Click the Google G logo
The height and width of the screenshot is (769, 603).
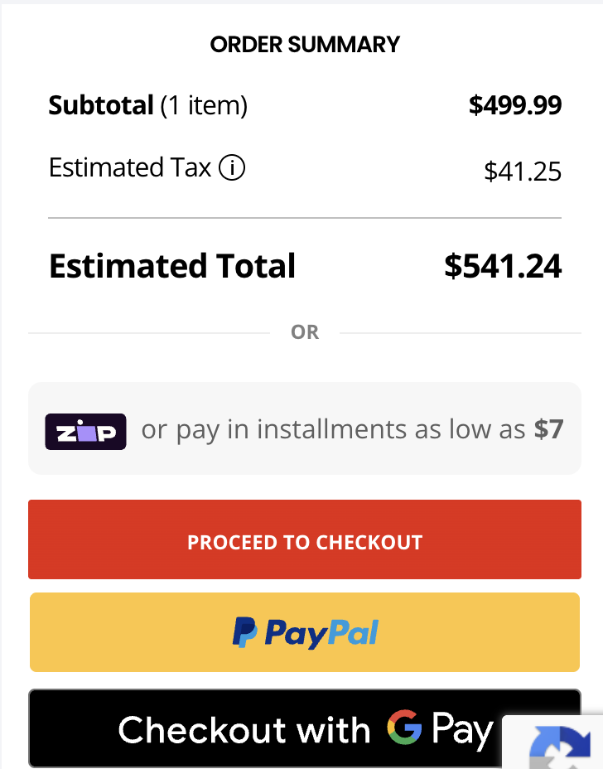[404, 728]
